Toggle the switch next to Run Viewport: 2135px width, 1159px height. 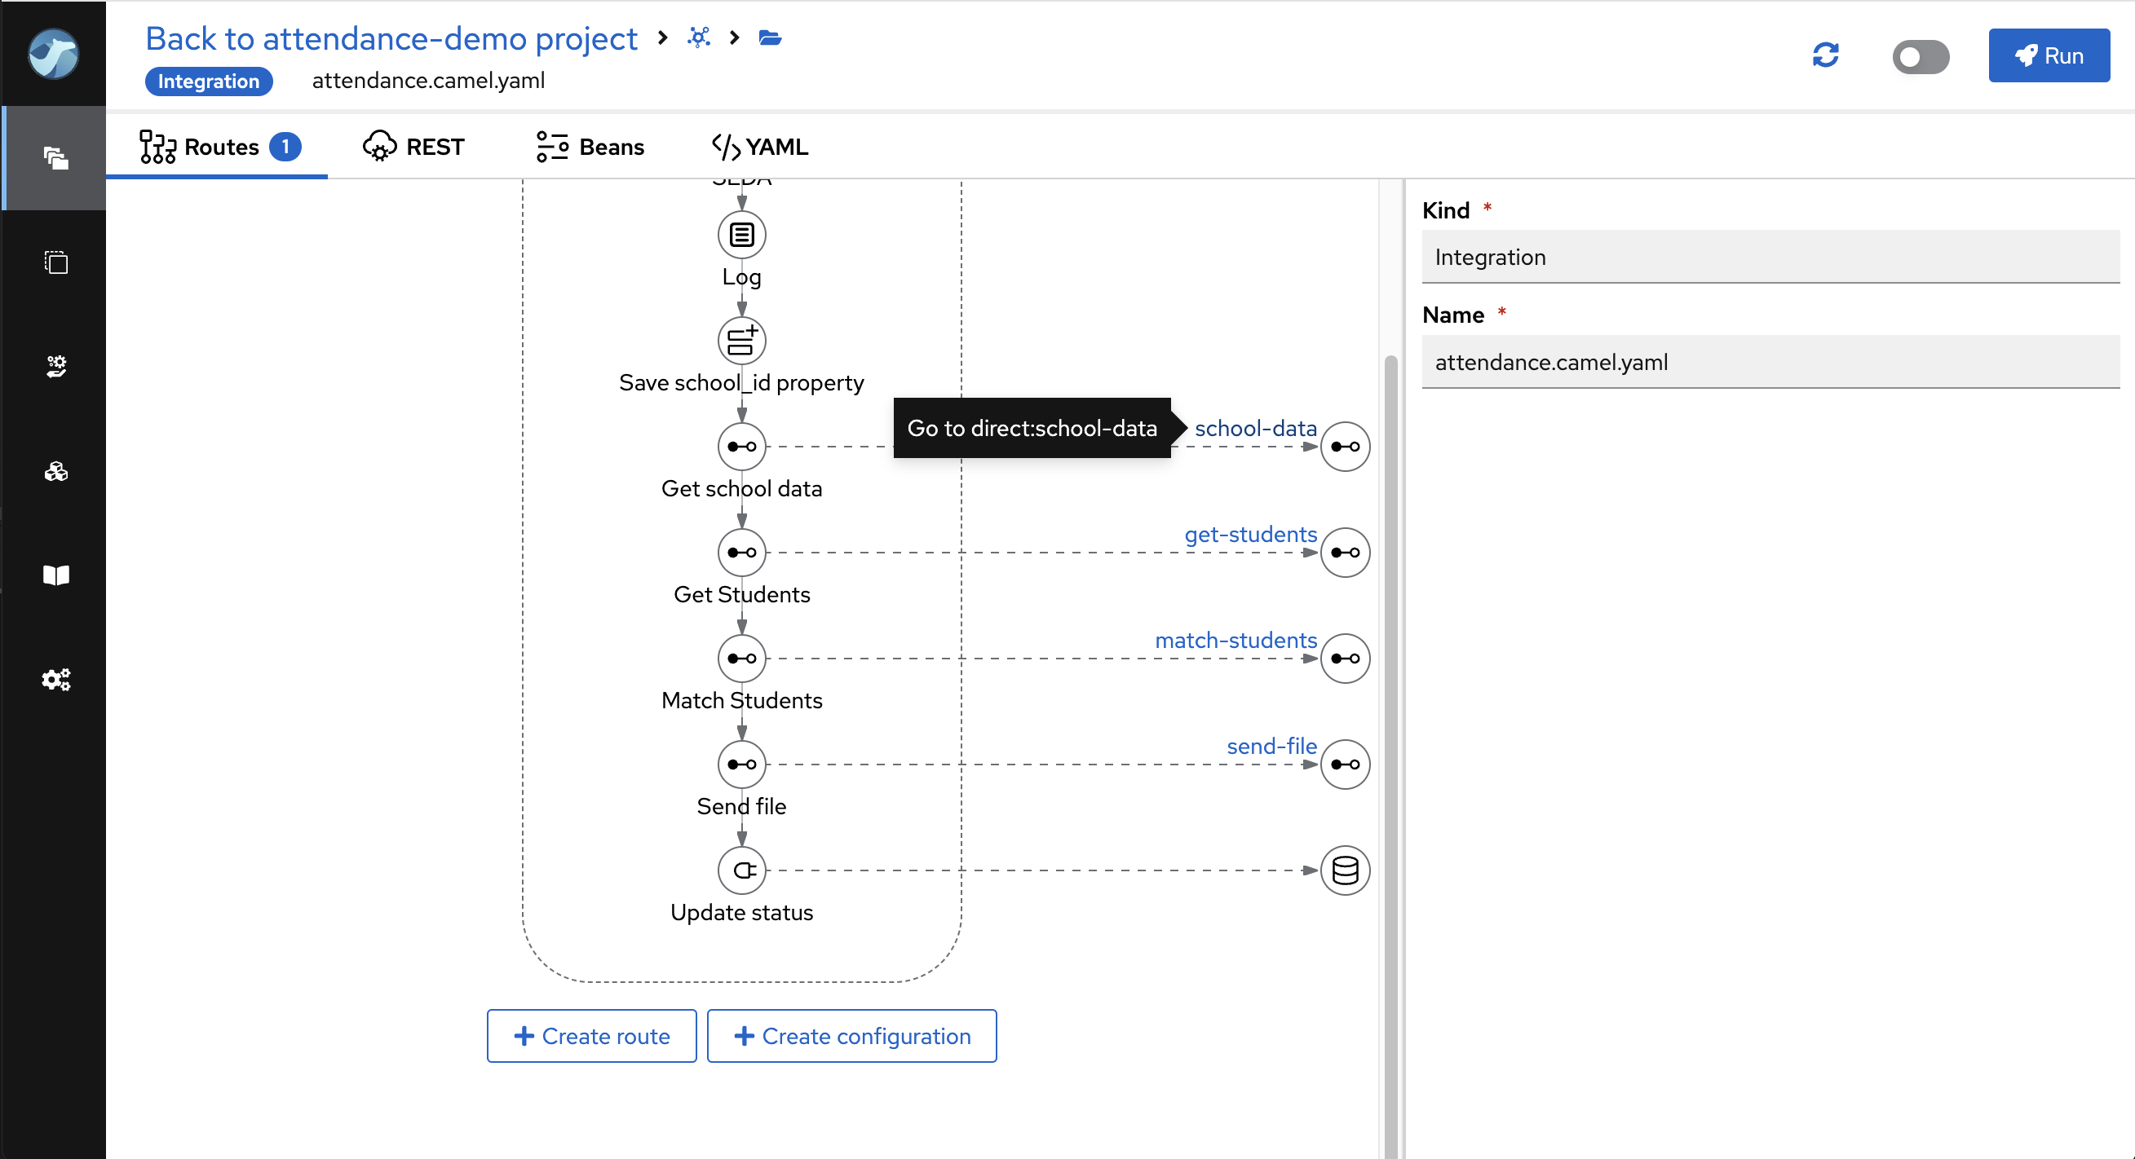click(x=1920, y=56)
